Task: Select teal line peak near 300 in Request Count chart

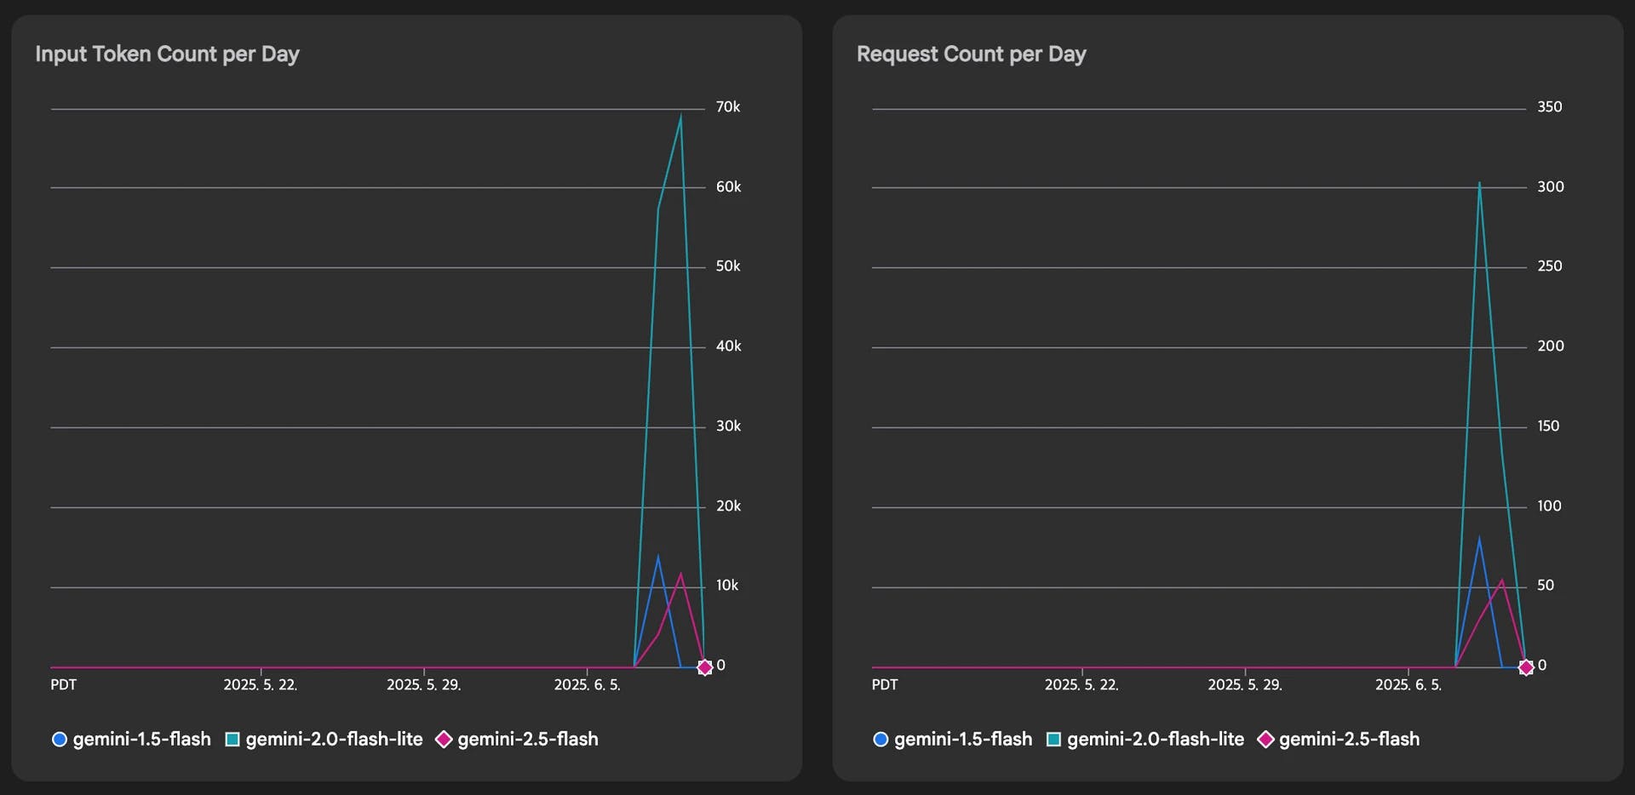Action: 1479,183
